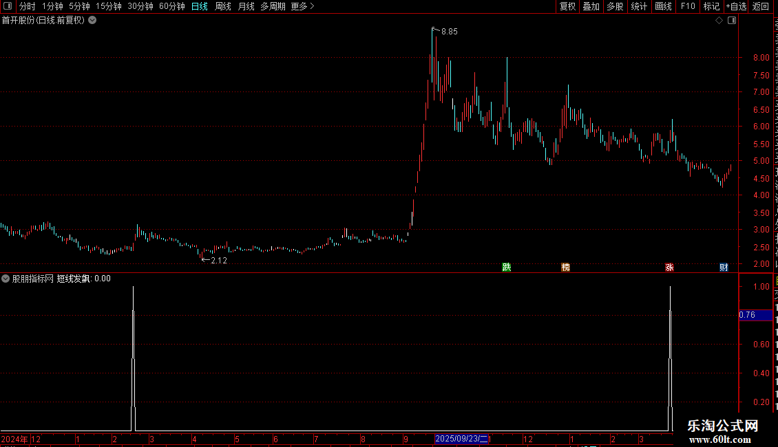Expand the 更多 periods menu
The width and height of the screenshot is (778, 447).
tap(302, 6)
